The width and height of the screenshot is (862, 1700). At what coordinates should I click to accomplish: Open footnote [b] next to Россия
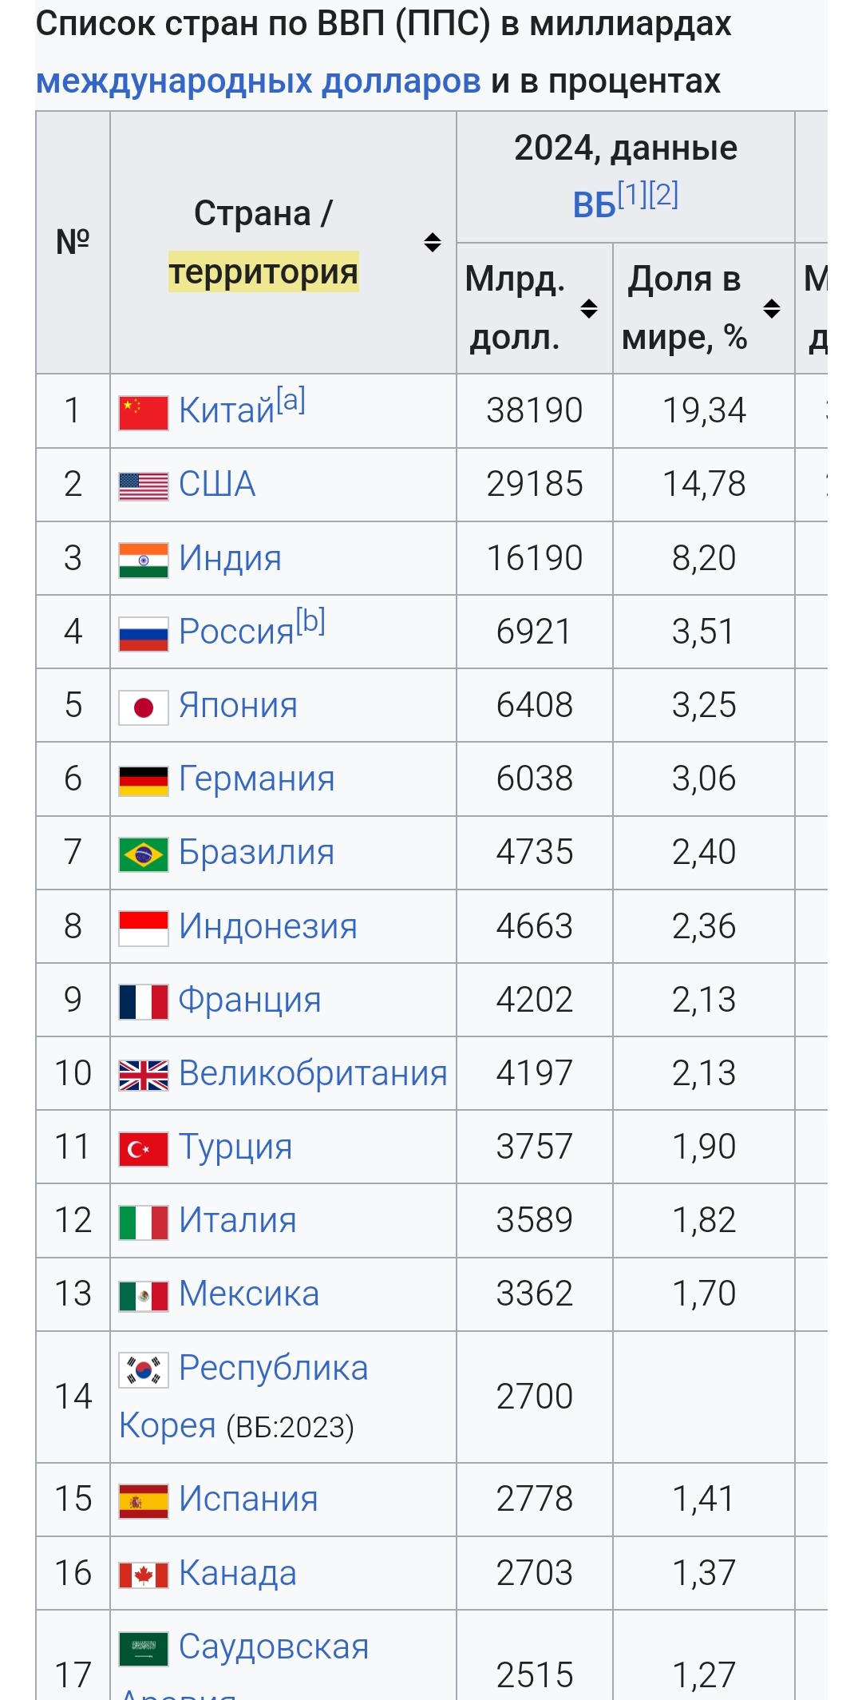click(310, 620)
